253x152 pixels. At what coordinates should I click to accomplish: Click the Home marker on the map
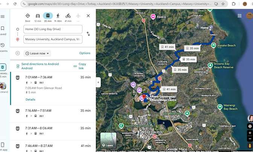pos(210,28)
